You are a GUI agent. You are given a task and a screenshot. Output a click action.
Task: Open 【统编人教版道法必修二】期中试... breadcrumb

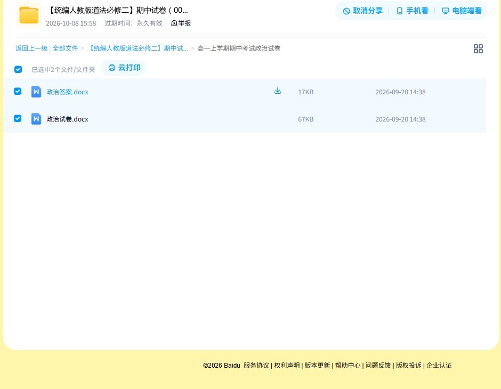[138, 48]
